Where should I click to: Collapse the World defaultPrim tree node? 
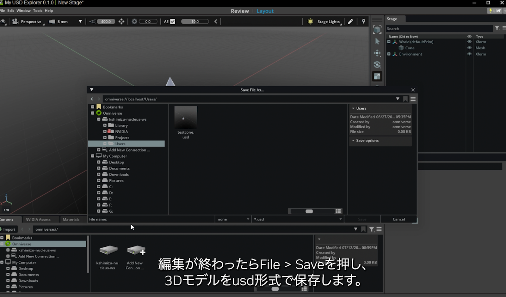pos(389,41)
